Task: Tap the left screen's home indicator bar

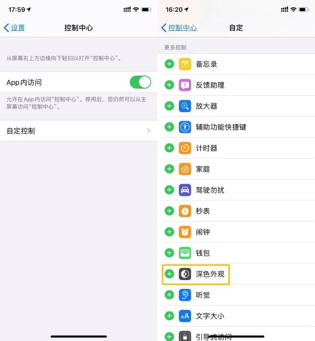Action: point(79,336)
